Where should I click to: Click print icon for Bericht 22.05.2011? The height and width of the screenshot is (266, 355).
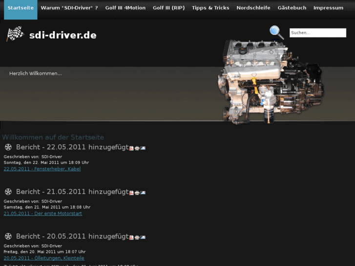[x=137, y=148]
